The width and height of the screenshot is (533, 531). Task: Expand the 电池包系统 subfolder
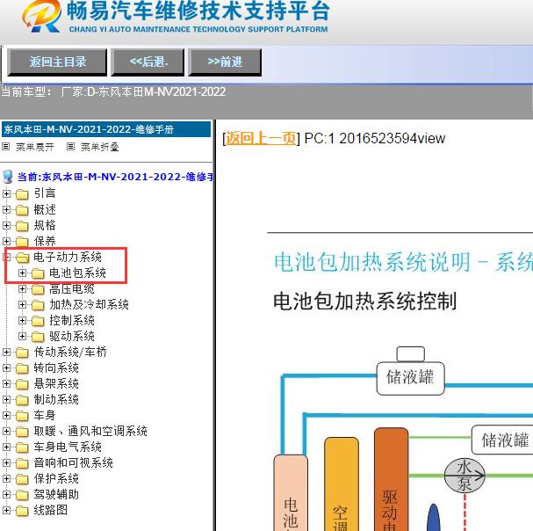[x=23, y=273]
